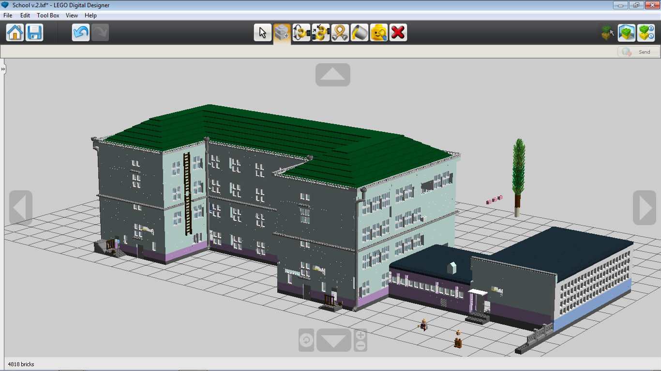This screenshot has height=371, width=661.
Task: Undo the last action
Action: click(81, 33)
